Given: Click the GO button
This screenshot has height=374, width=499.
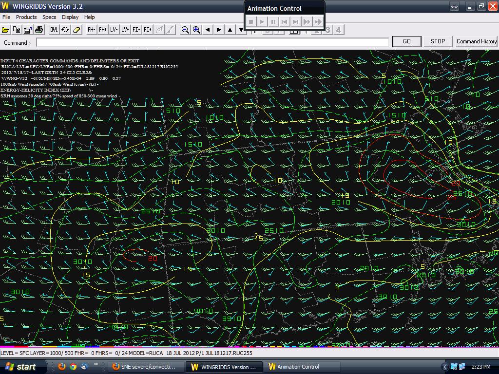Looking at the screenshot, I should pos(406,41).
